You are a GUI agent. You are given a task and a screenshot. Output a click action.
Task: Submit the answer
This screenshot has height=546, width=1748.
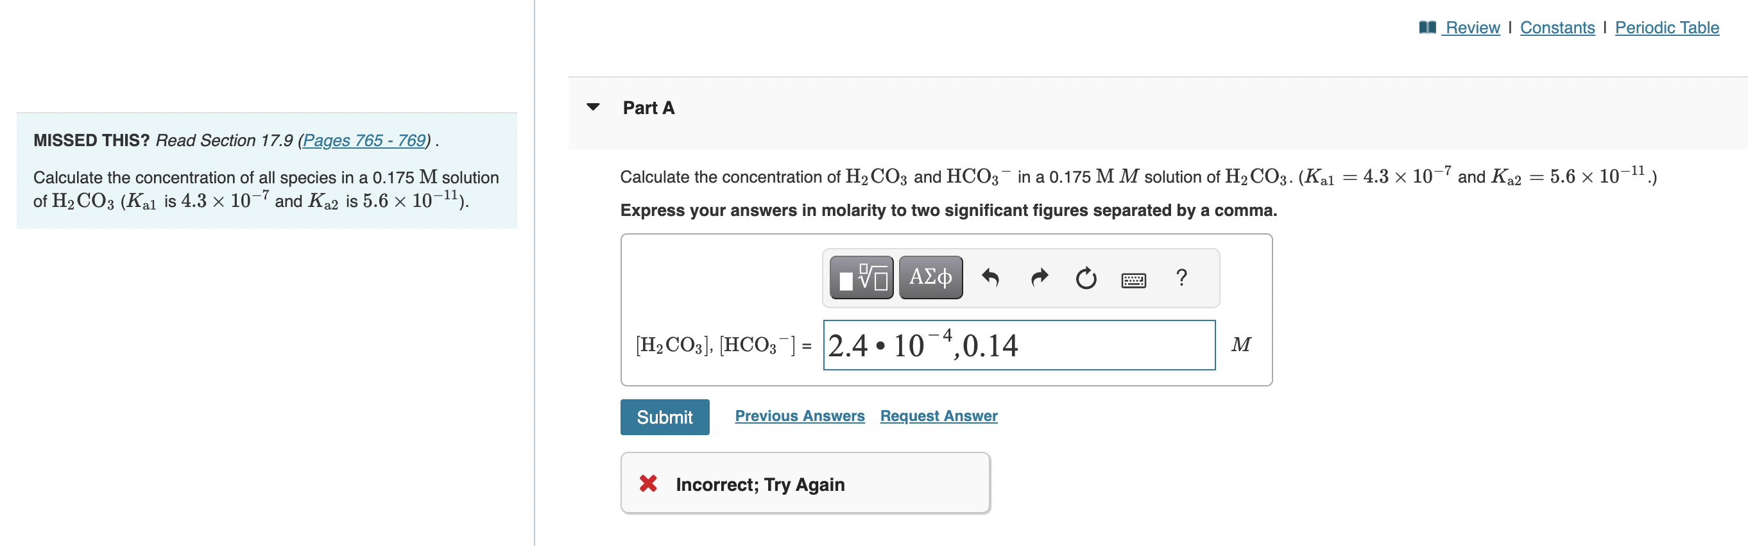pos(664,417)
